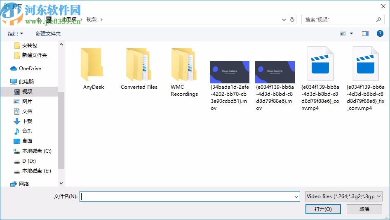Viewport: 390px width, 220px height.
Task: Select the {e034f139...}_conv.mp4 file icon
Action: point(320,64)
